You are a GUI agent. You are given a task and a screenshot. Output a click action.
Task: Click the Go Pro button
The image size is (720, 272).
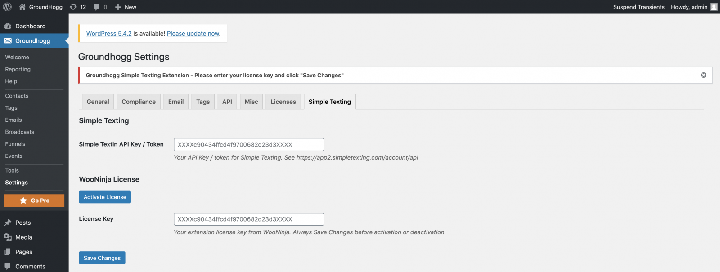34,201
